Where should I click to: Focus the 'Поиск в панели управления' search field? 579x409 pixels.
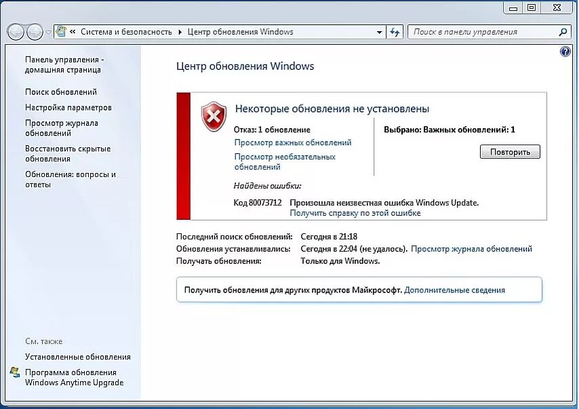[483, 32]
